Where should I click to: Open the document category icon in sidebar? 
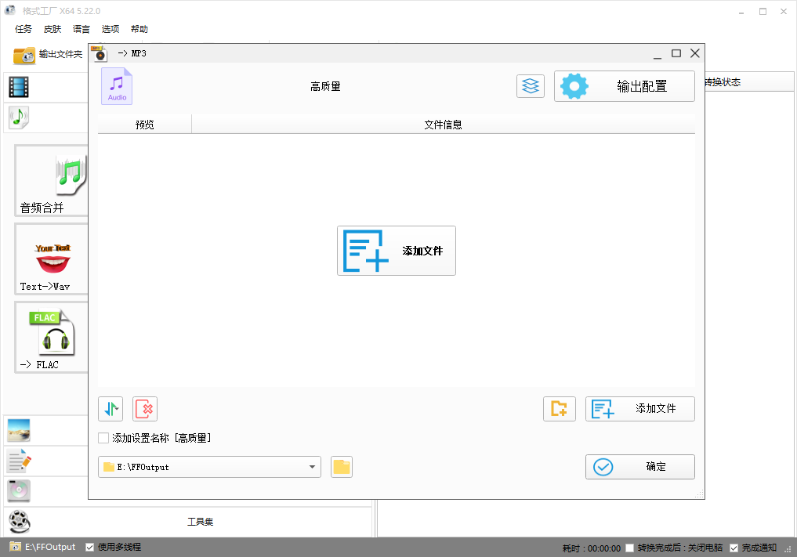[20, 461]
